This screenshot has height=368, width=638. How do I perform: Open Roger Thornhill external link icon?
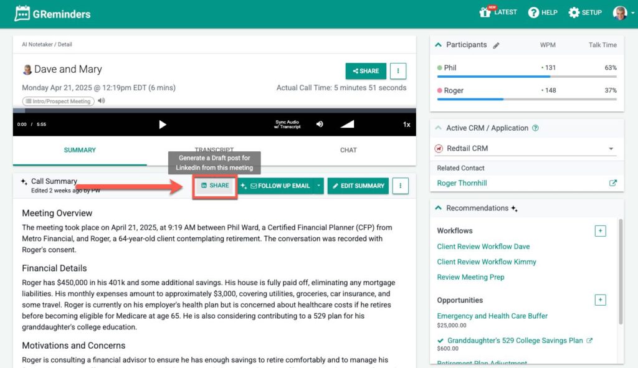pyautogui.click(x=612, y=183)
